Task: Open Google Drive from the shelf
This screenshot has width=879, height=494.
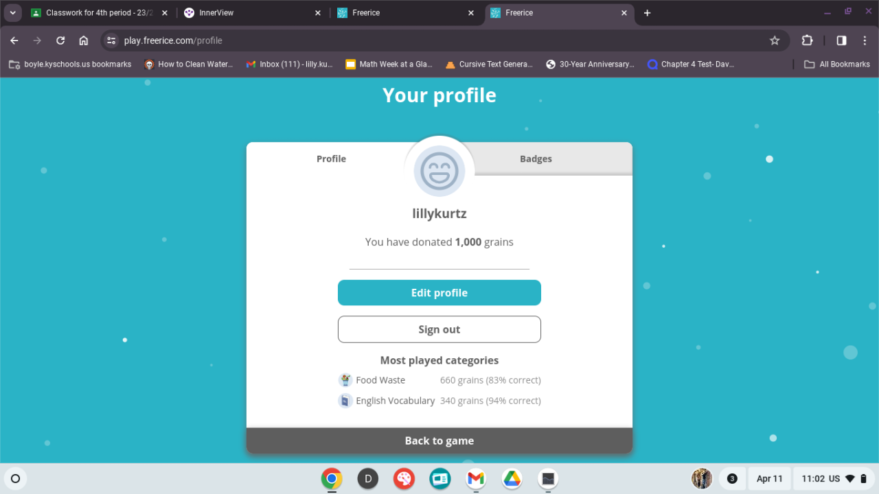Action: point(512,478)
